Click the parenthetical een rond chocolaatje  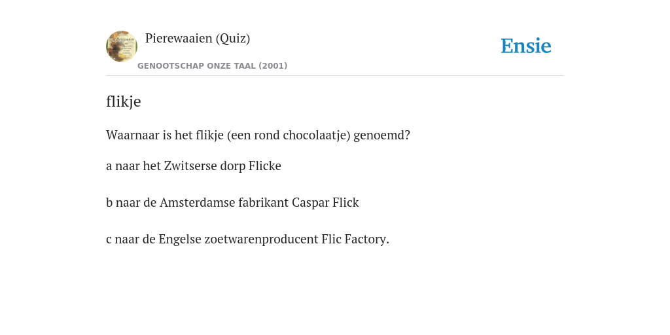coord(289,135)
